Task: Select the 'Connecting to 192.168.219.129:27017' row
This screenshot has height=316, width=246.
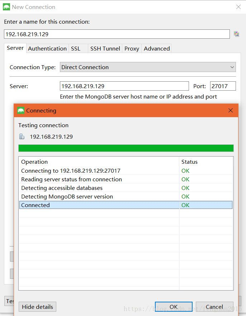Action: point(126,171)
